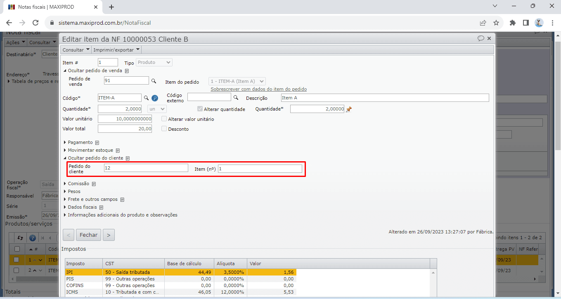This screenshot has width=561, height=299.
Task: Click Sobrescrever com dados do item do pedido
Action: tap(258, 89)
